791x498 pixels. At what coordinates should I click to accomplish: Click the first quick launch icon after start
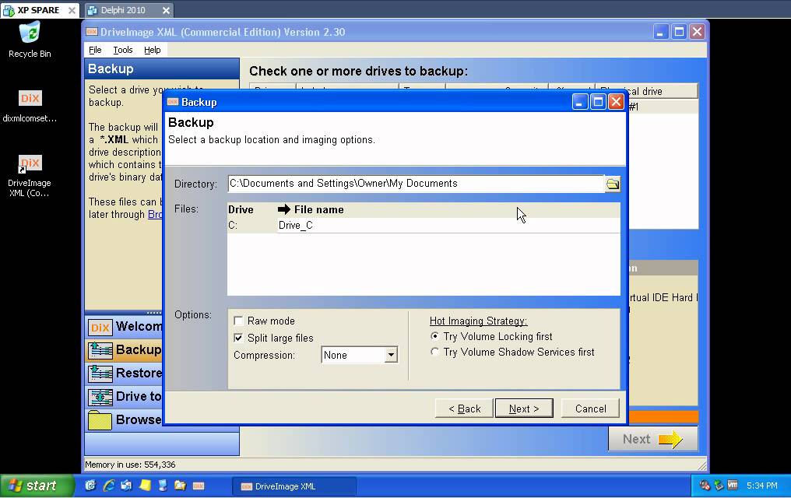[90, 486]
